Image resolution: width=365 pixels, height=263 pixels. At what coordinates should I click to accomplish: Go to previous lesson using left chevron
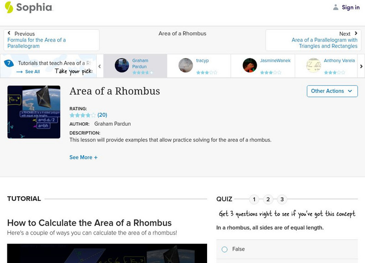click(9, 33)
